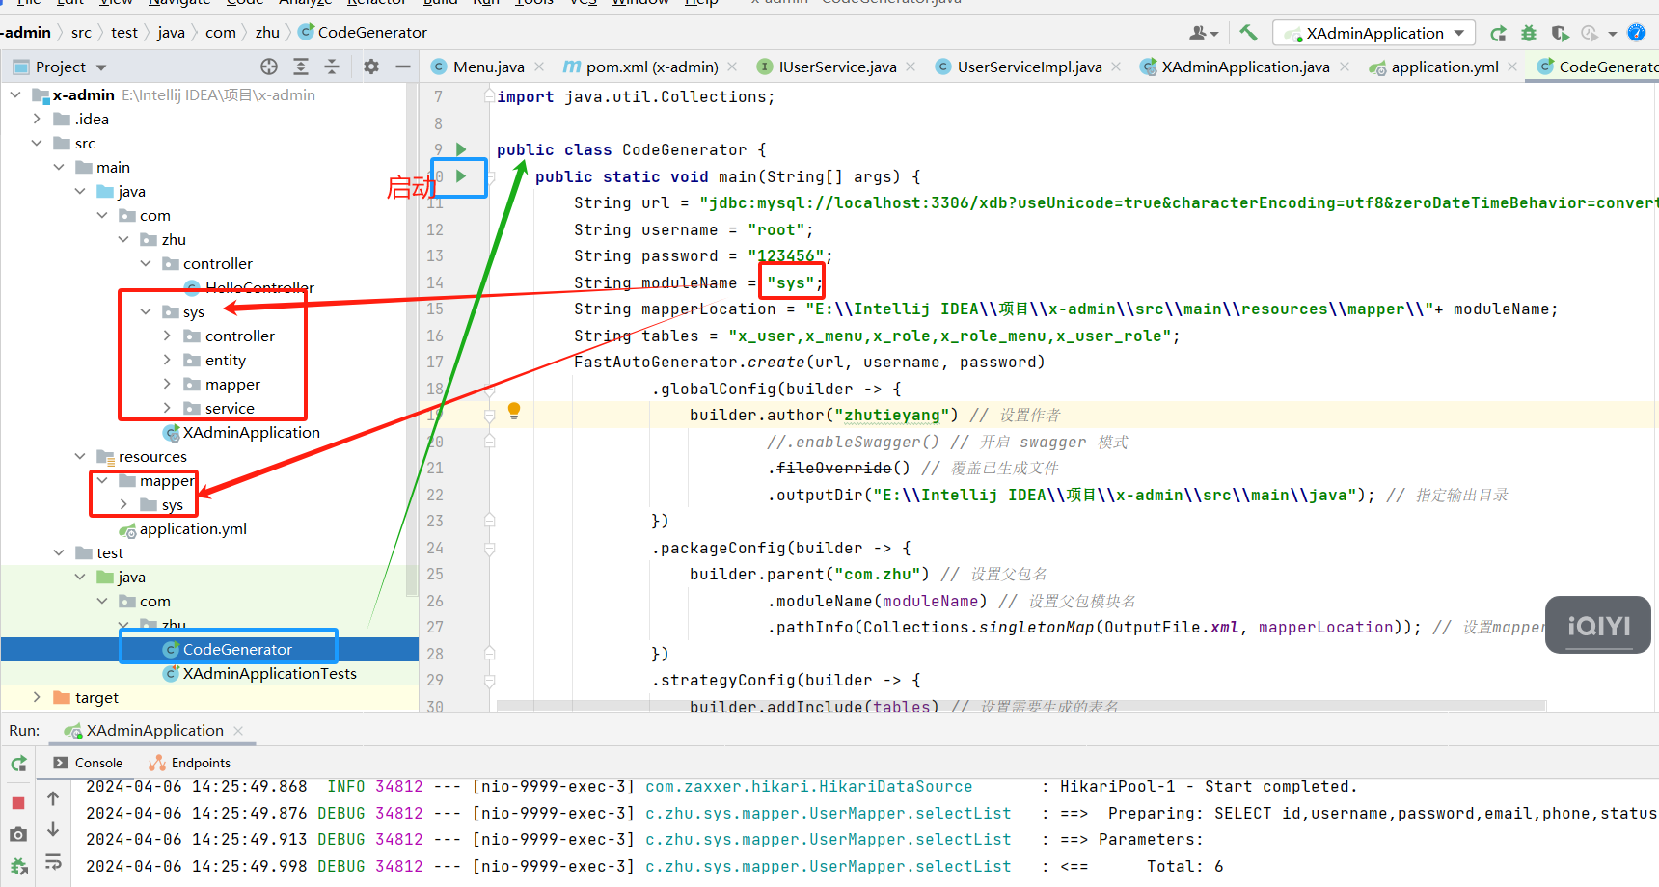The height and width of the screenshot is (887, 1659).
Task: Click the CodeGenerator breadcrumb in the navigation bar
Action: tap(363, 32)
